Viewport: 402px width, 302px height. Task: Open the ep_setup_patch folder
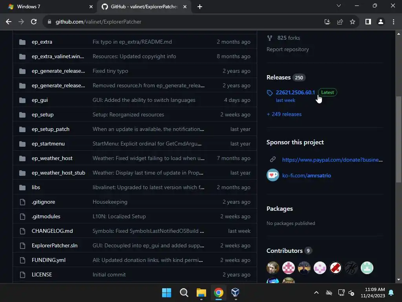51,129
